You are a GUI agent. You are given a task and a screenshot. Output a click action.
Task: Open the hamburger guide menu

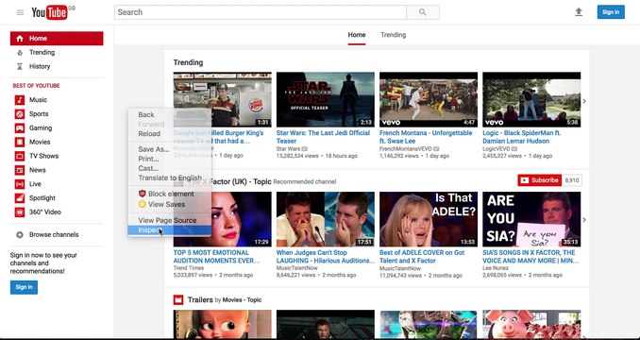pyautogui.click(x=20, y=12)
